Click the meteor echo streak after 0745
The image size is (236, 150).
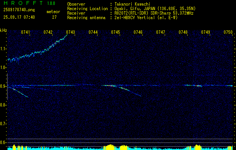(130, 91)
